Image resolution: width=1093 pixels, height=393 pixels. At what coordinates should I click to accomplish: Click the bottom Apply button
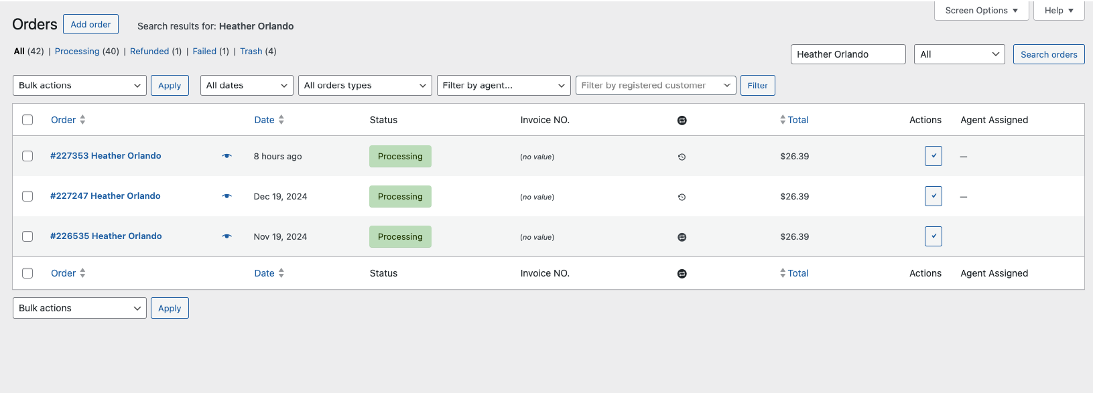(x=170, y=308)
